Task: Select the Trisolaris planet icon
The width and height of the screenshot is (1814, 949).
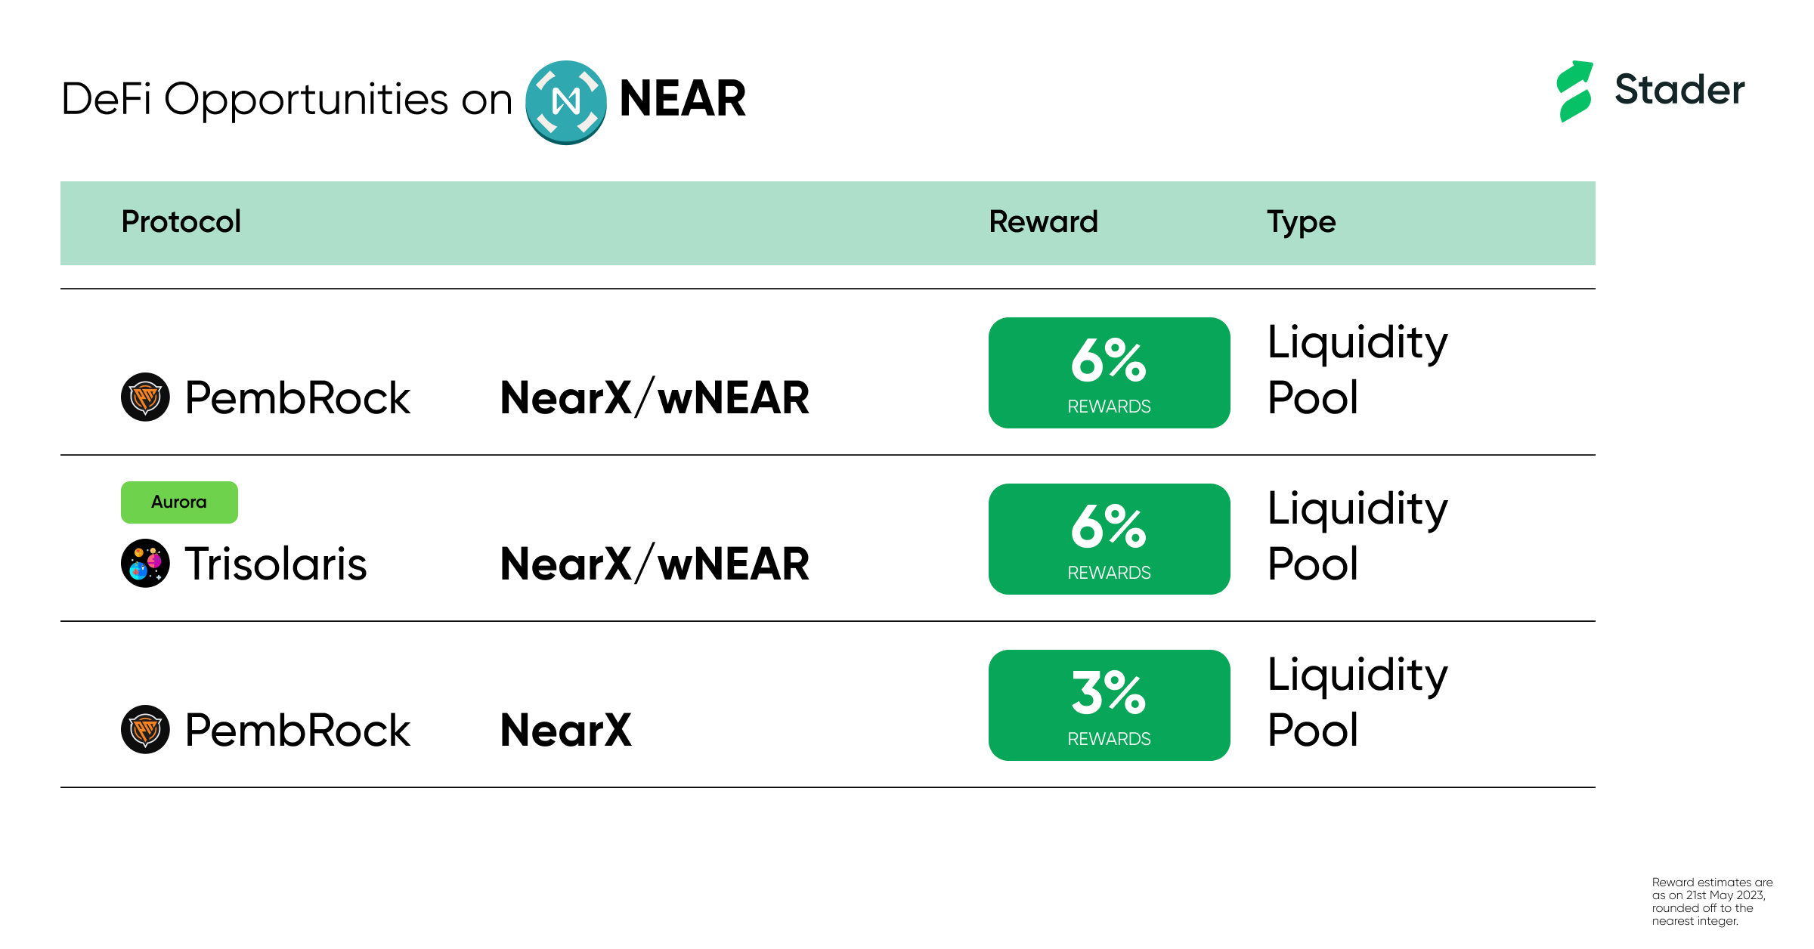Action: (x=145, y=563)
